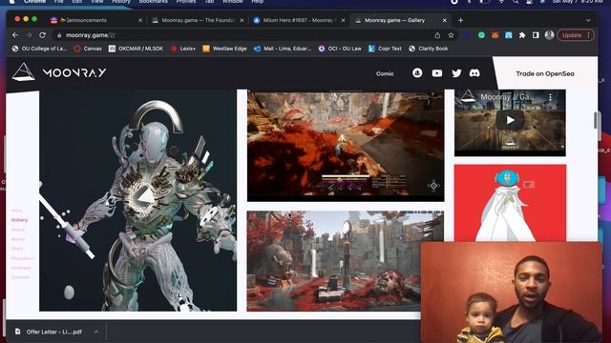Open the Moonray pyramid logo in site header
This screenshot has height=343, width=611.
click(23, 72)
